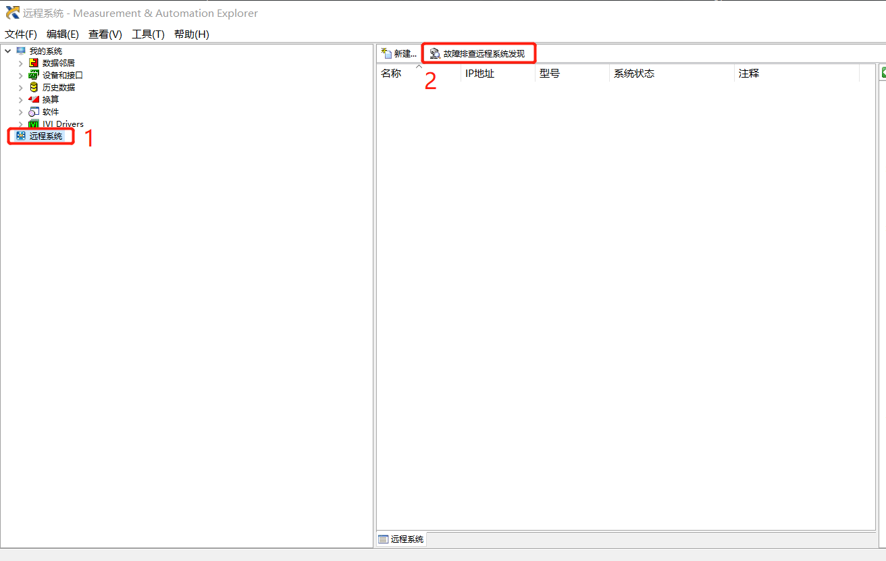
Task: Select 历史数据 in the tree
Action: [59, 88]
